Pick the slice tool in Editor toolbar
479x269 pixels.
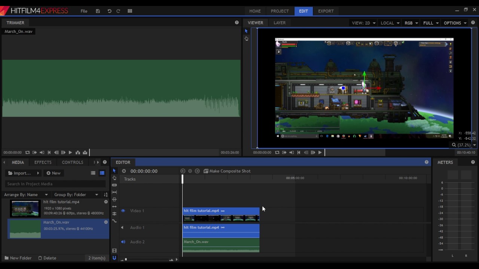click(x=114, y=185)
